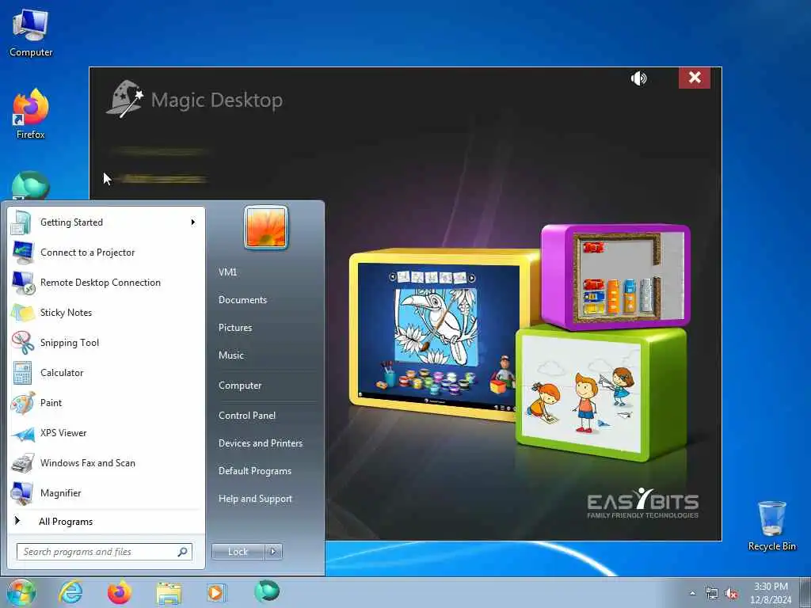Click the Windows Start orb
The width and height of the screenshot is (811, 608).
pos(21,592)
